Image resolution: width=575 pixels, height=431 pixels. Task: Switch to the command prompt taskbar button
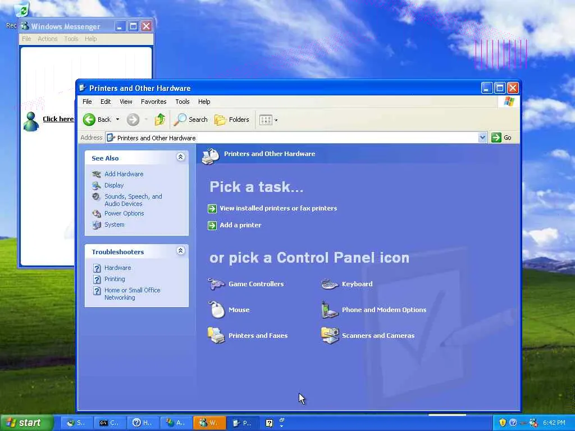109,423
